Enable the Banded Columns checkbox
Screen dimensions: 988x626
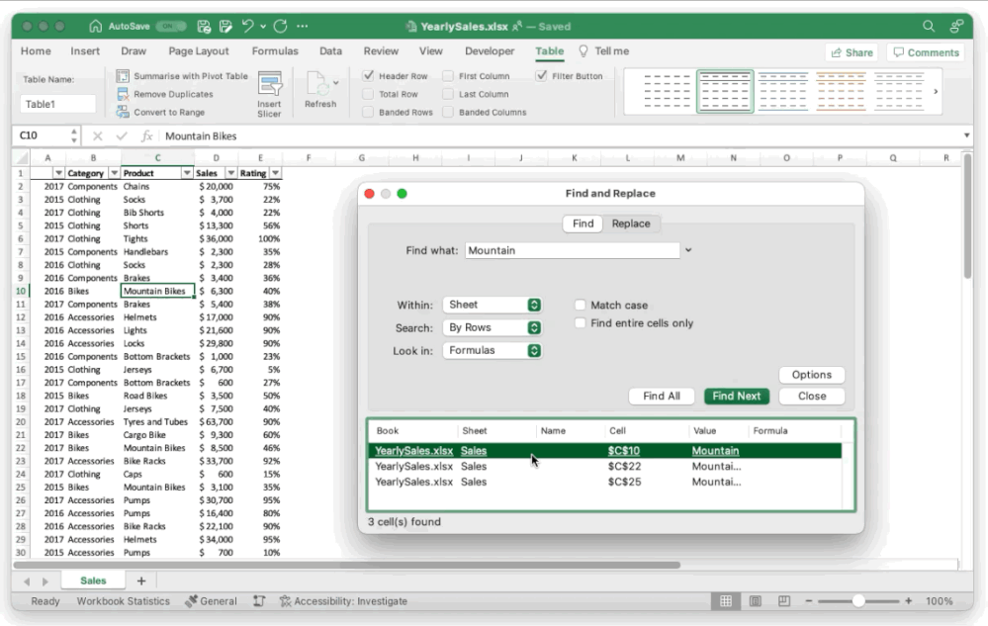click(448, 112)
